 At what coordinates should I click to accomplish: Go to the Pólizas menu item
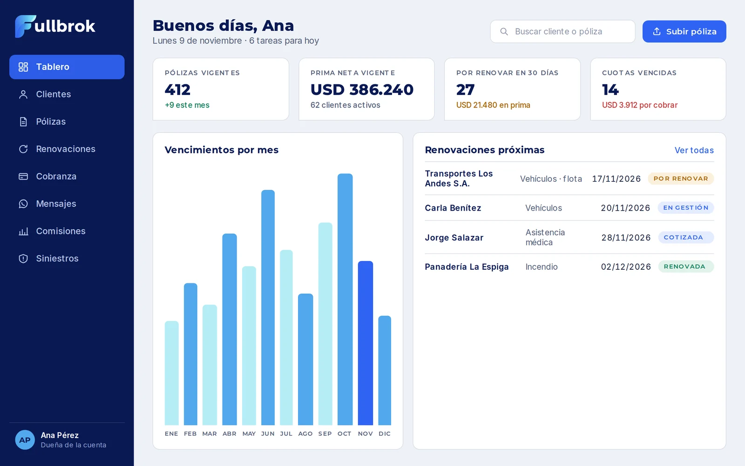(67, 122)
